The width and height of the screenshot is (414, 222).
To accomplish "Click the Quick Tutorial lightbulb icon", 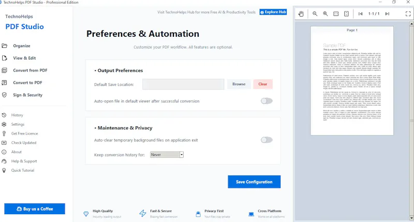I will point(4,170).
